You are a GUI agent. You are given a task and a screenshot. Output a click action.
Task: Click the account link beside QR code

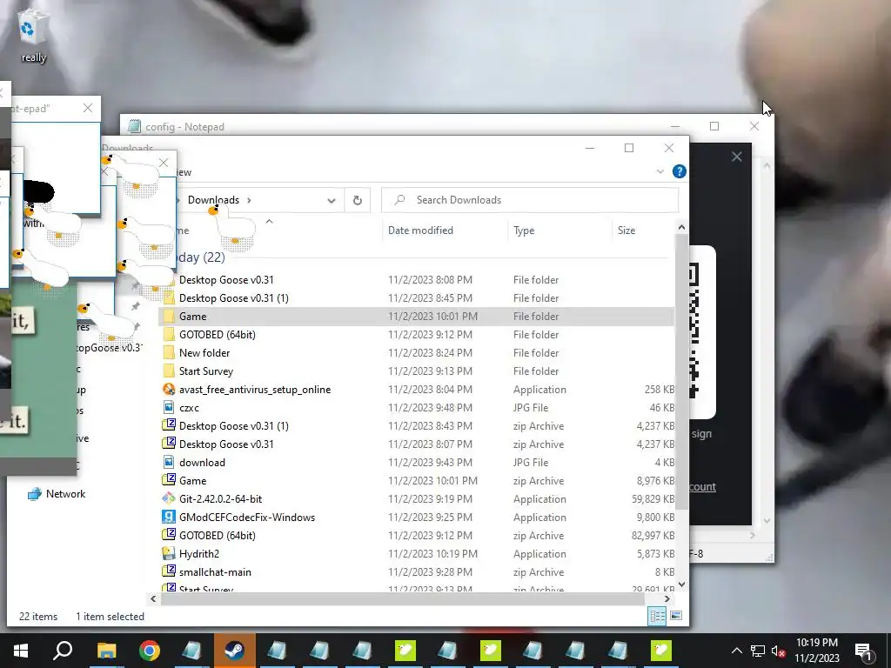point(702,487)
